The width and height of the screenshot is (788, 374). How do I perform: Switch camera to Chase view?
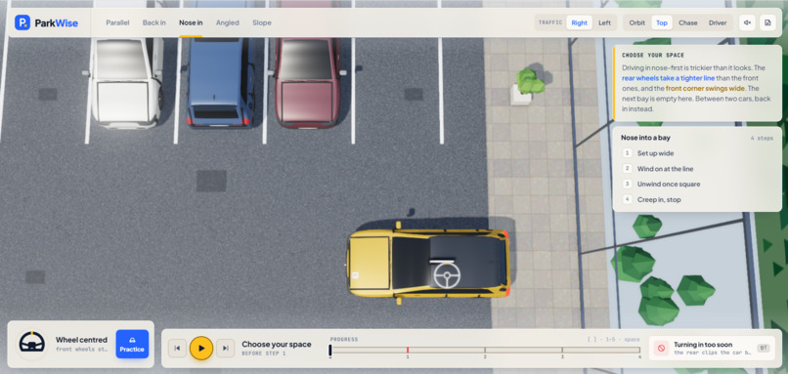pyautogui.click(x=688, y=22)
